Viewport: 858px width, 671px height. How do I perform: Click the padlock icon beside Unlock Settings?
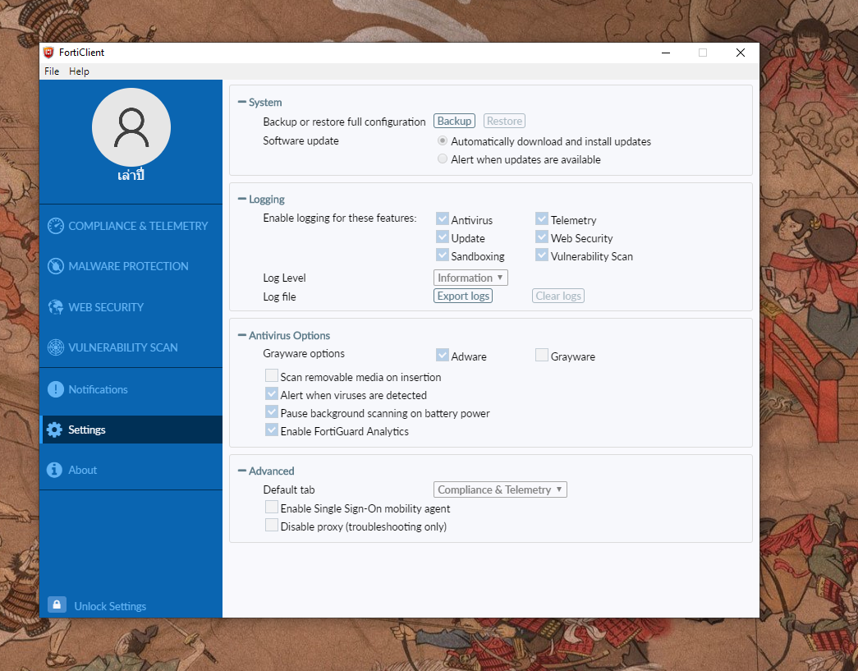[x=57, y=604]
